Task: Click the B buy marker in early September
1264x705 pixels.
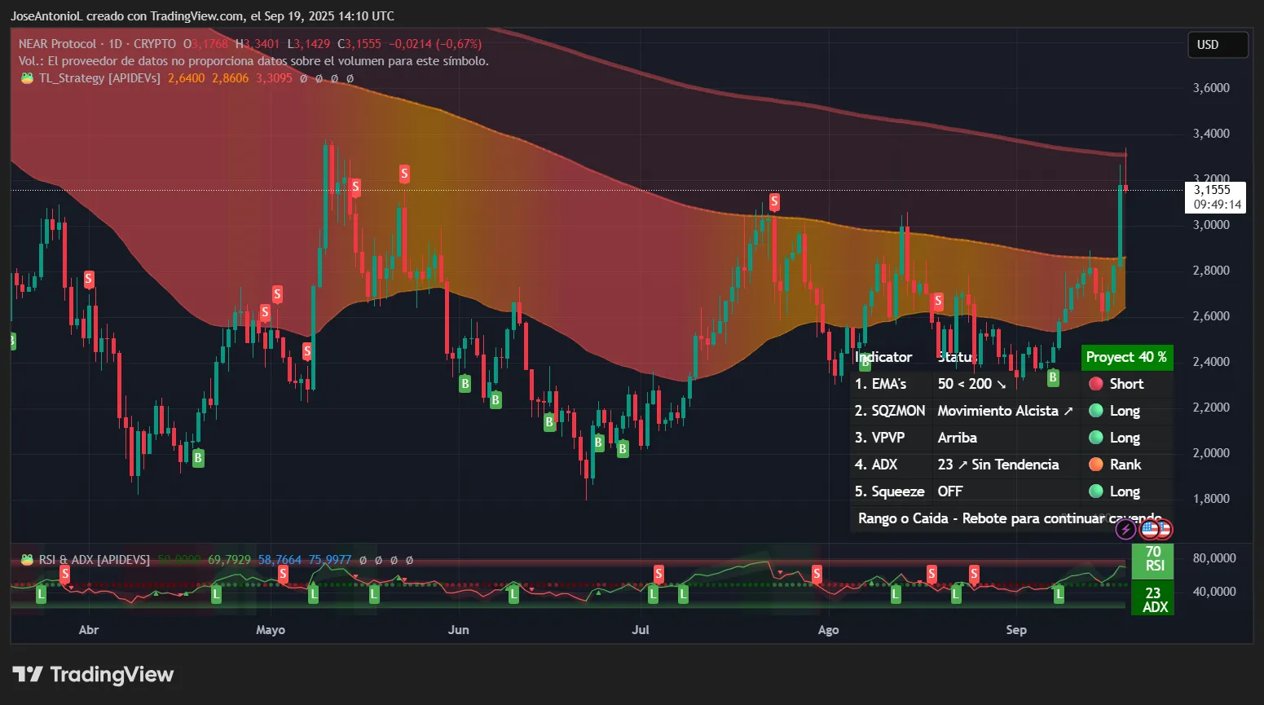Action: 1053,378
